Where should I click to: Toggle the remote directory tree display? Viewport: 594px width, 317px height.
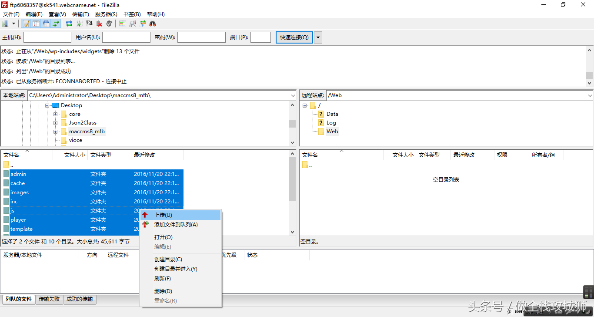[x=46, y=24]
